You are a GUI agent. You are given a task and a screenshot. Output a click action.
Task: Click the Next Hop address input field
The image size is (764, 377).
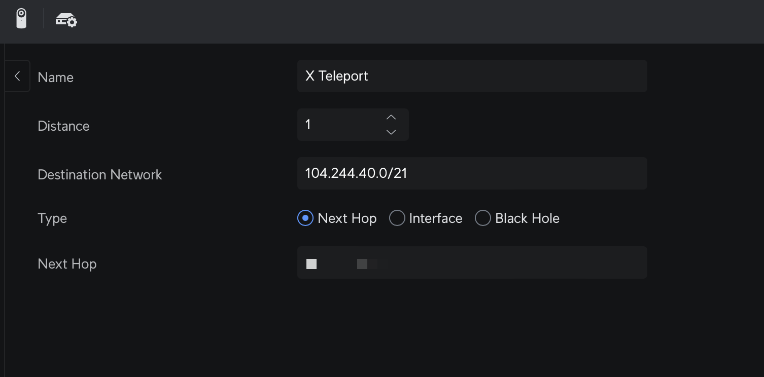(x=472, y=262)
